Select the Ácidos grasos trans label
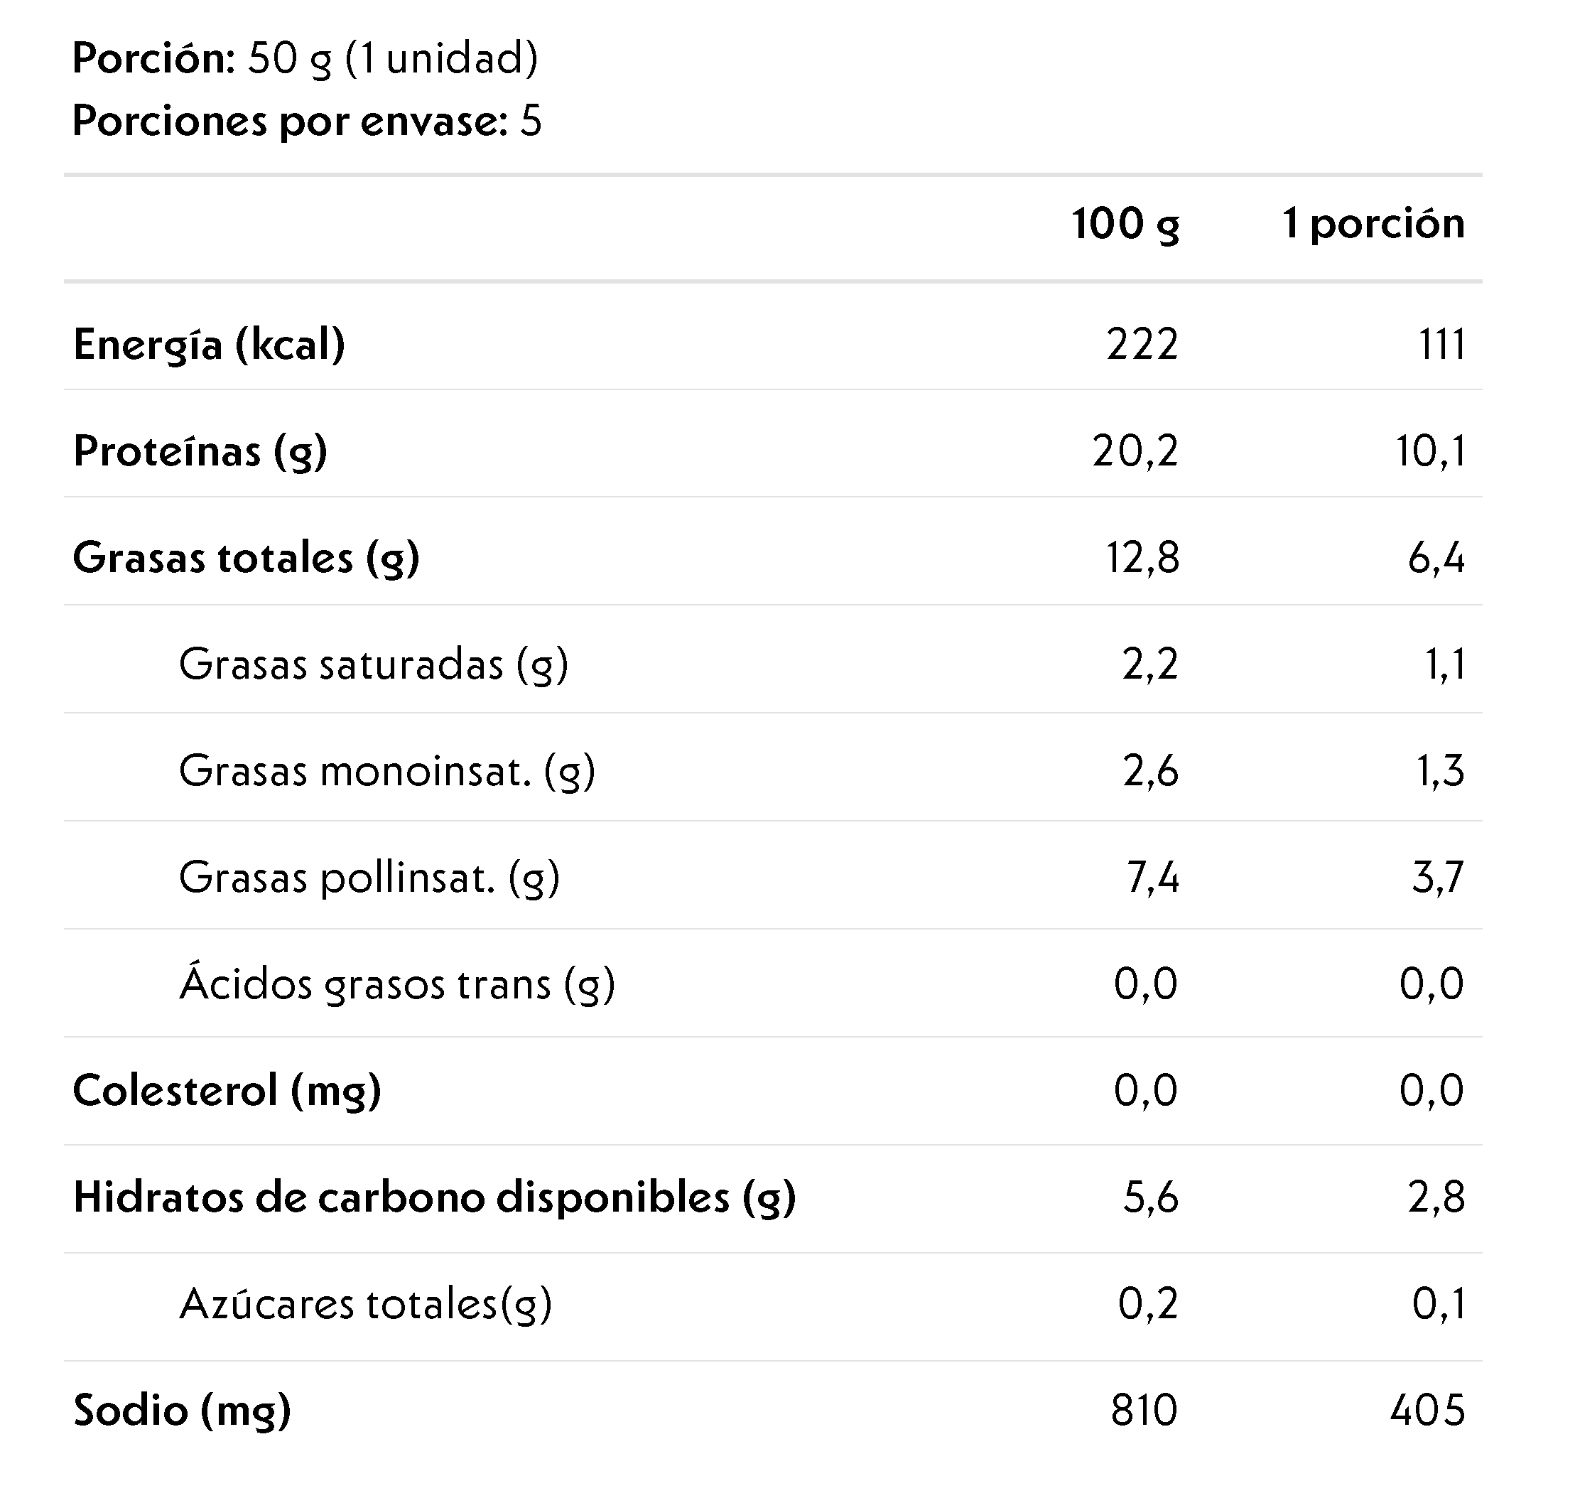The width and height of the screenshot is (1575, 1503). 397,984
